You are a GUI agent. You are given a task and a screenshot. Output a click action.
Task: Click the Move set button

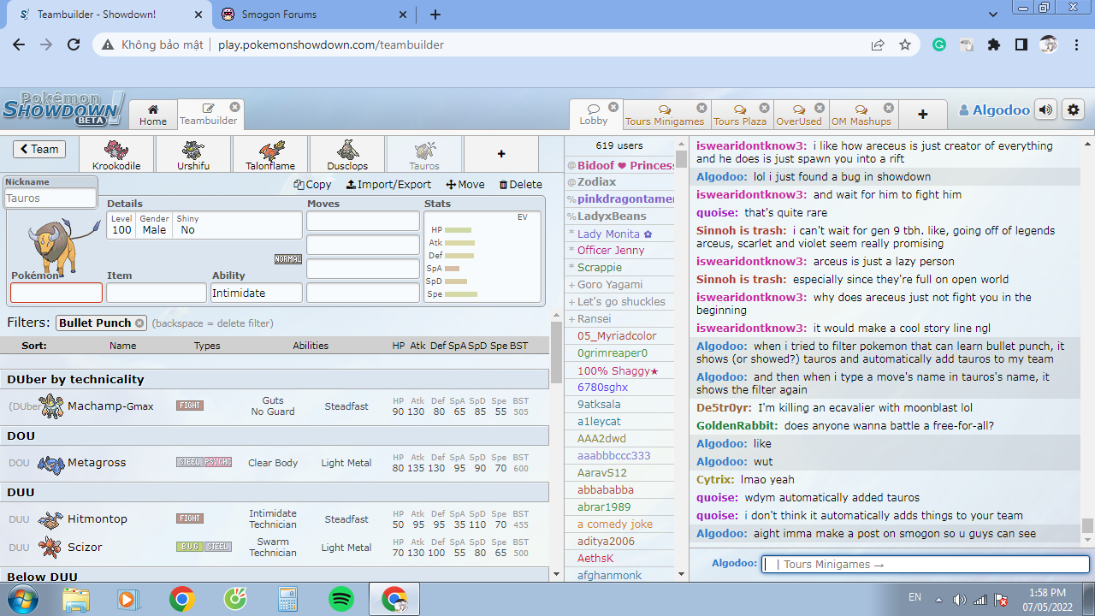pyautogui.click(x=465, y=185)
